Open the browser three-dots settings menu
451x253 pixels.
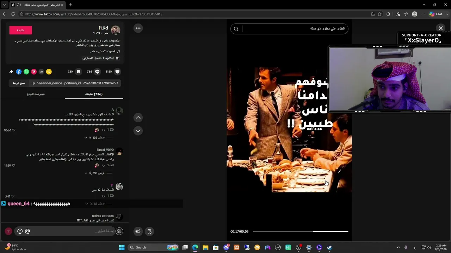423,14
